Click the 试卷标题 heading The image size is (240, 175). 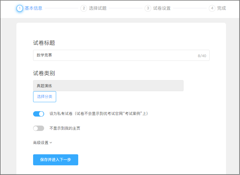click(44, 43)
